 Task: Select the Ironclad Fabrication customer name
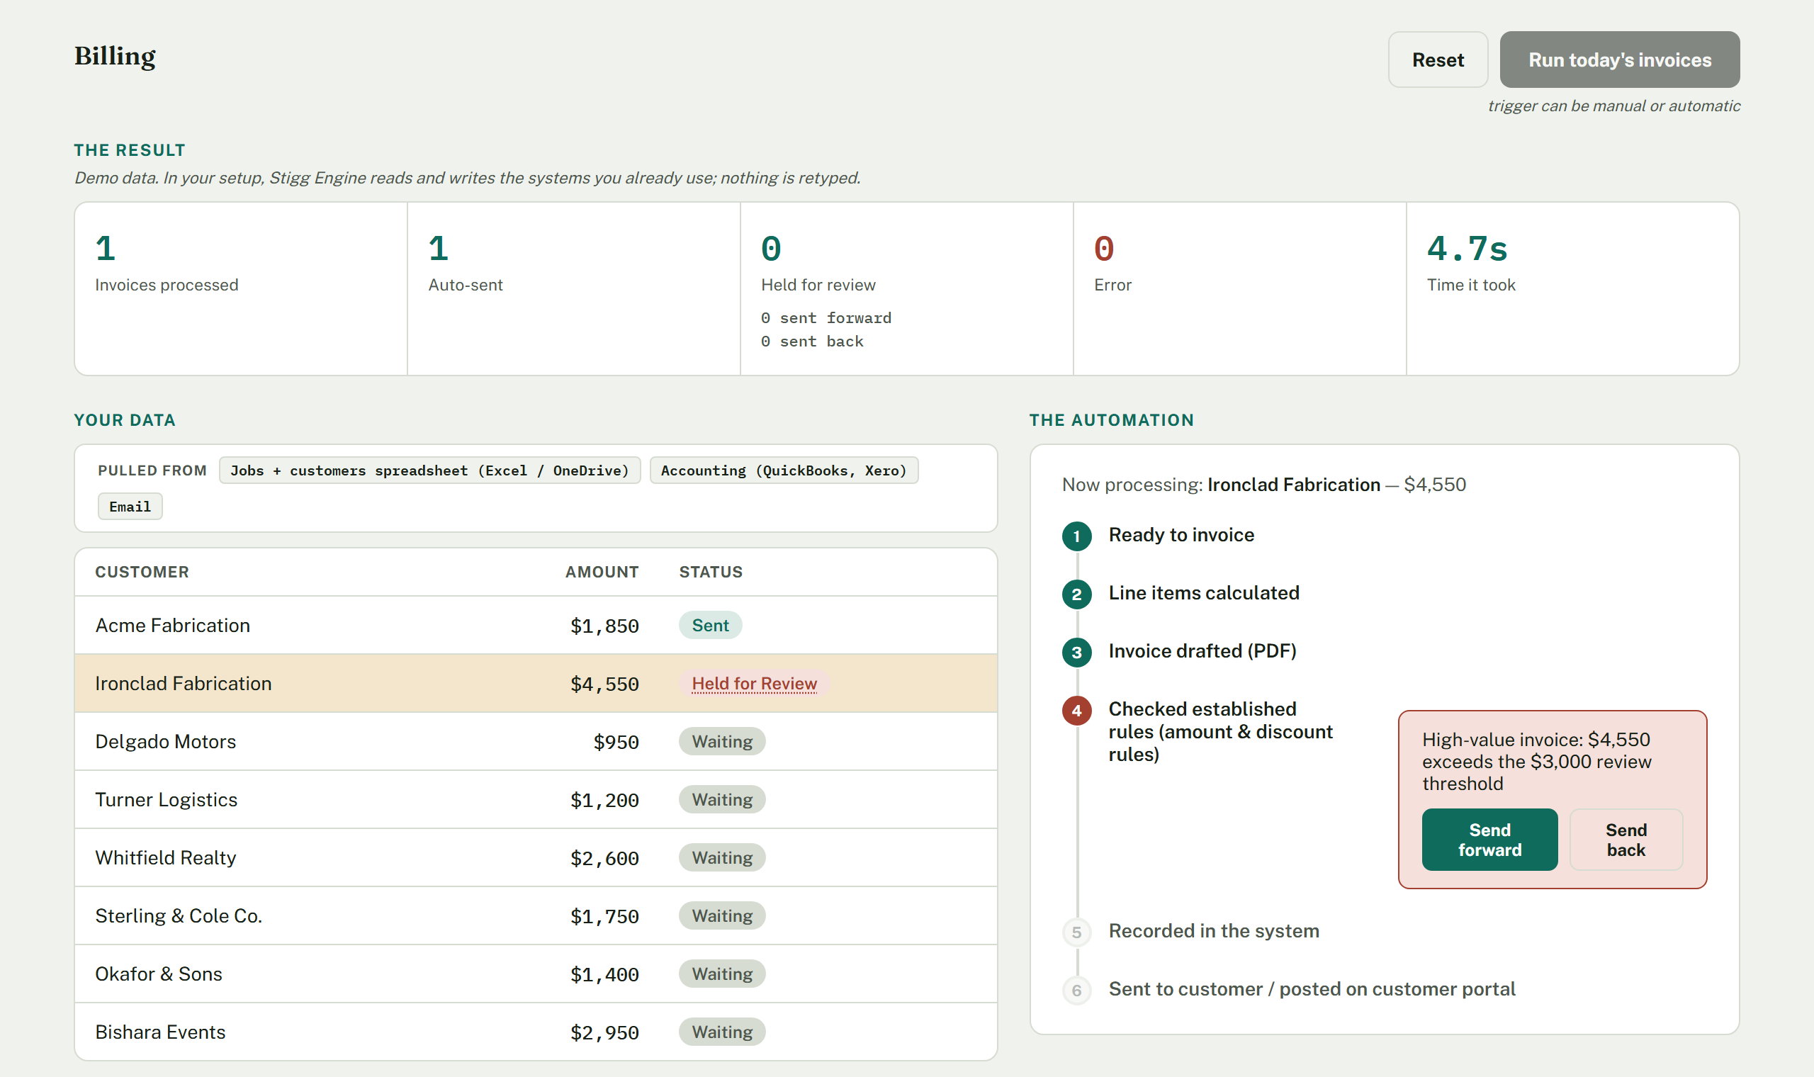point(184,684)
